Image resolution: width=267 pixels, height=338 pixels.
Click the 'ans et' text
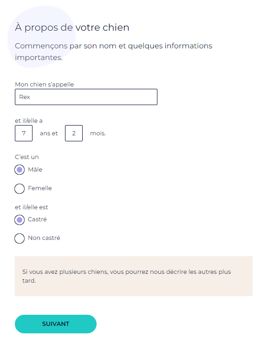pyautogui.click(x=49, y=133)
